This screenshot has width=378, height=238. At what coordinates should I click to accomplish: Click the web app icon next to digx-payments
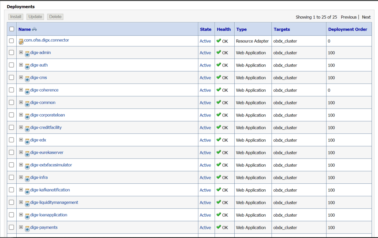coord(27,229)
